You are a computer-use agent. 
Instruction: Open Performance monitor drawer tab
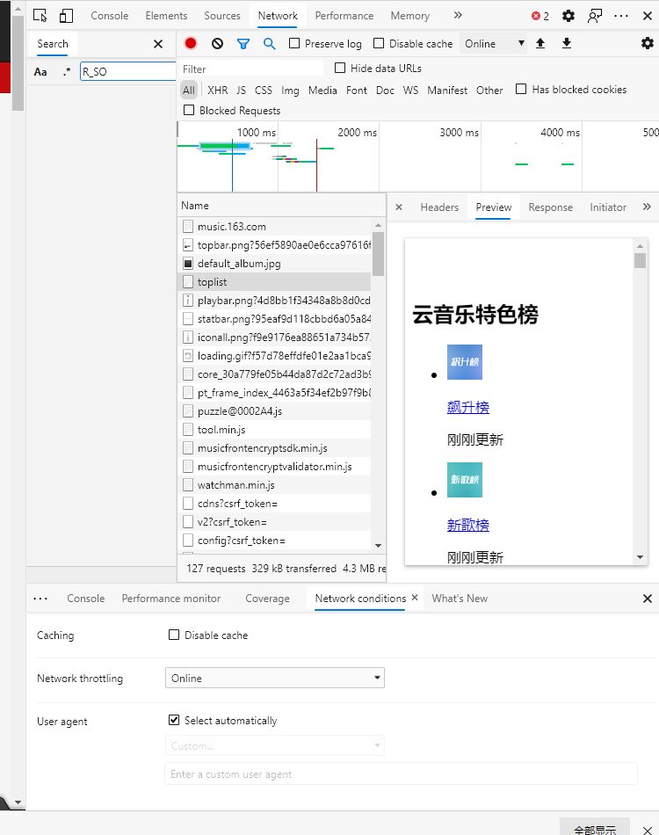coord(170,599)
